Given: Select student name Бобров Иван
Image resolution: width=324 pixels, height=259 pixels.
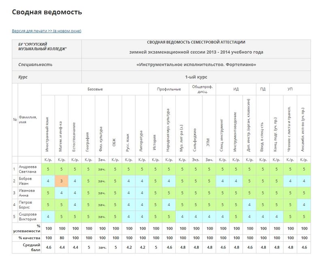Looking at the screenshot, I should [25, 181].
